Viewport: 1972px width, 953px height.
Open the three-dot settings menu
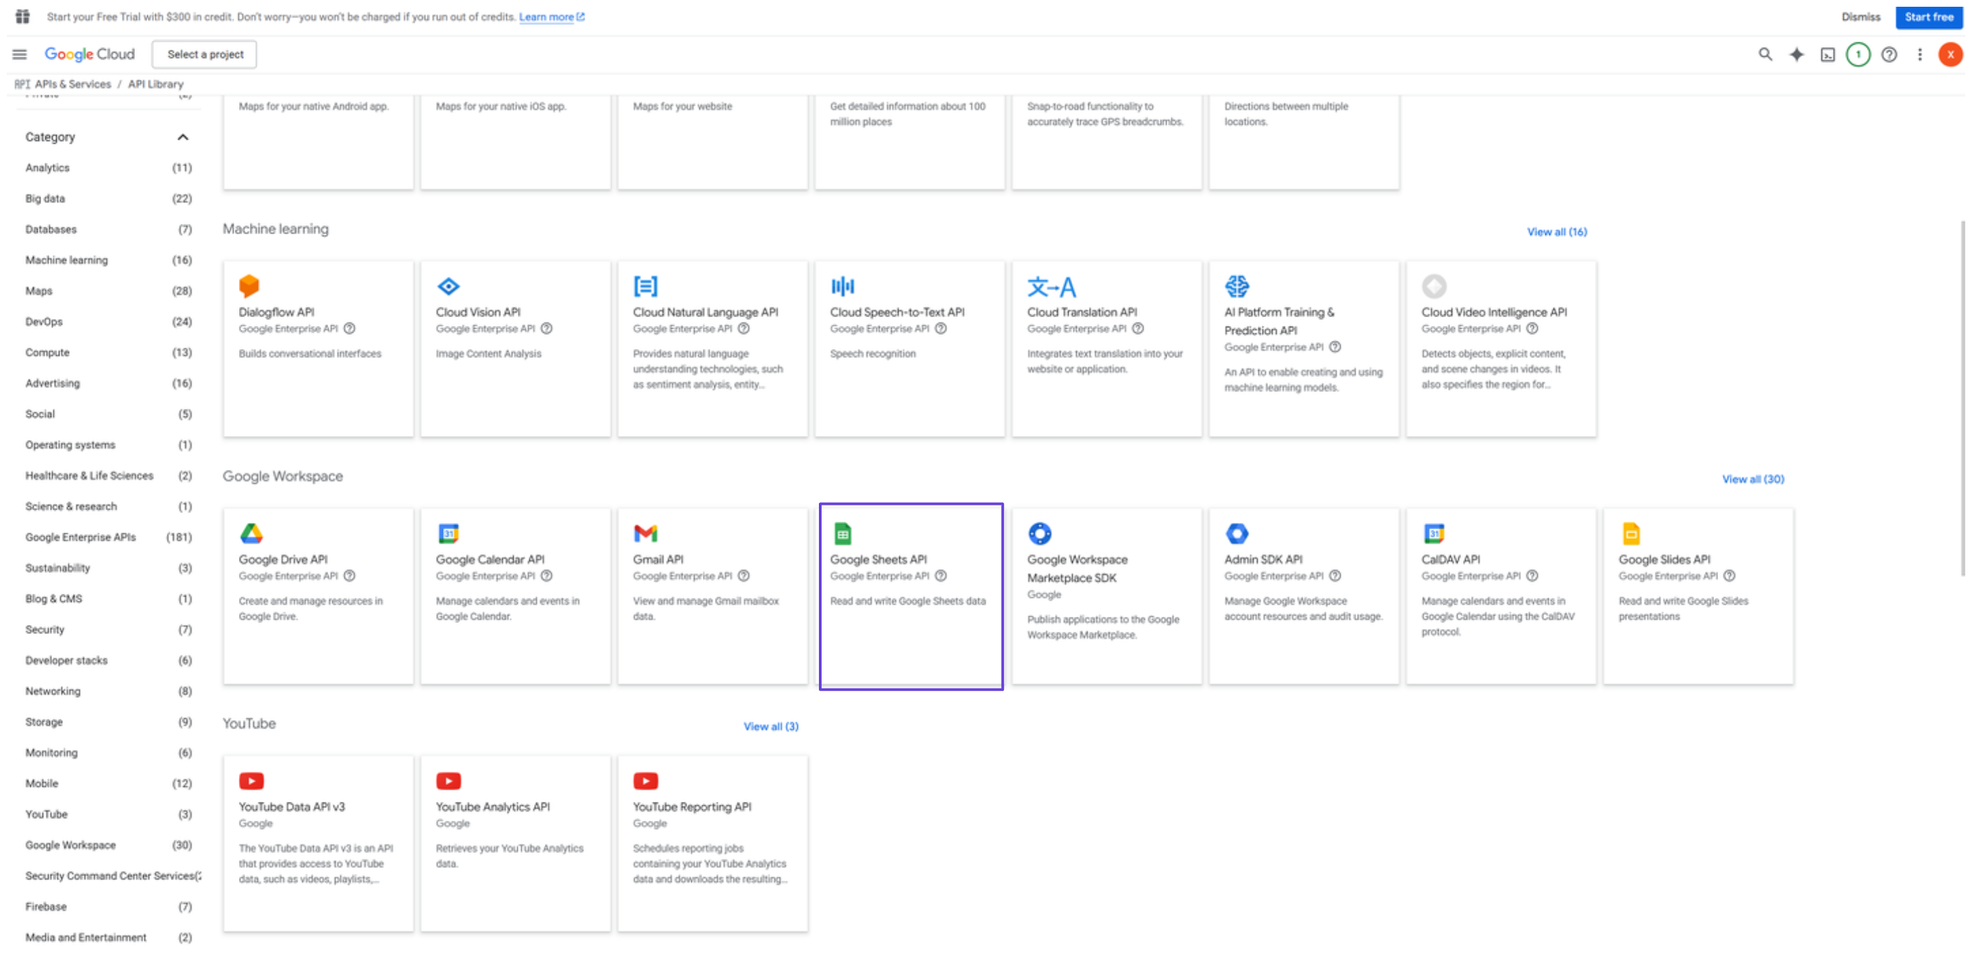[x=1919, y=55]
